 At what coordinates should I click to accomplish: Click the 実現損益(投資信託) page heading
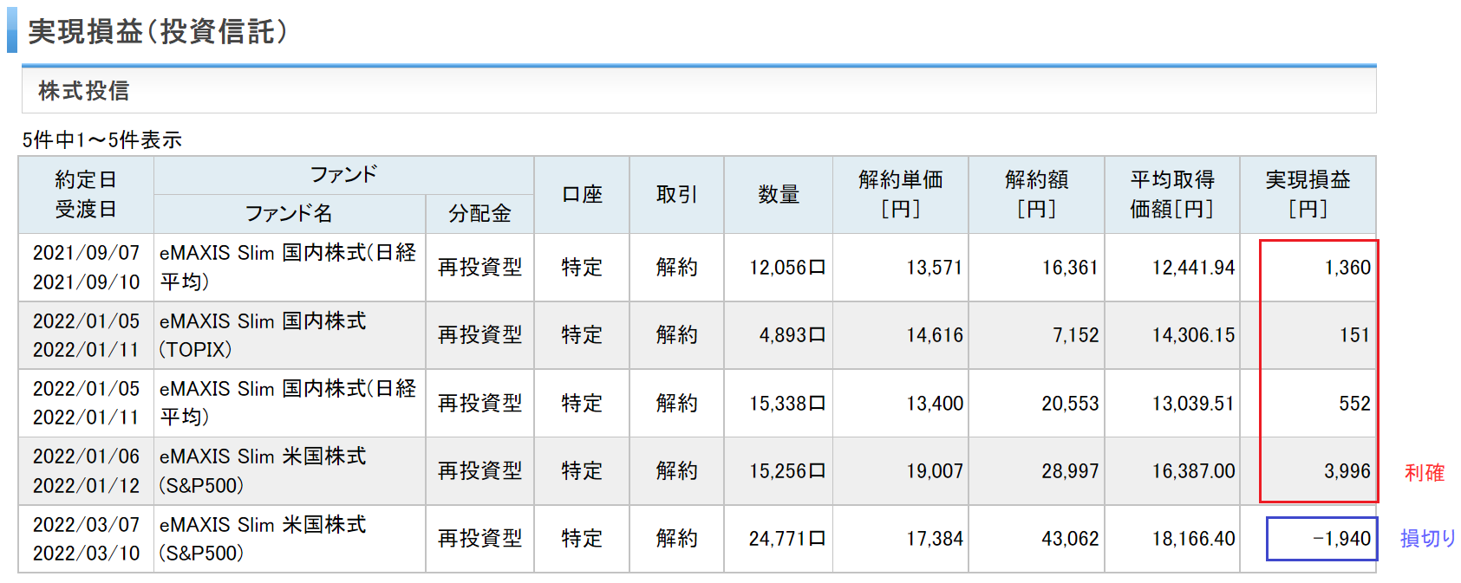[x=158, y=32]
